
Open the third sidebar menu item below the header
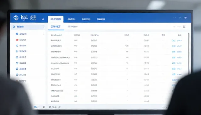click(x=21, y=46)
